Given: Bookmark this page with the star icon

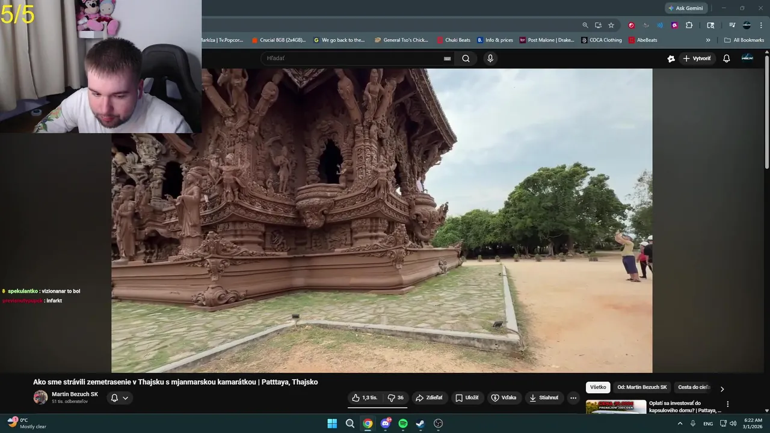Looking at the screenshot, I should tap(611, 25).
